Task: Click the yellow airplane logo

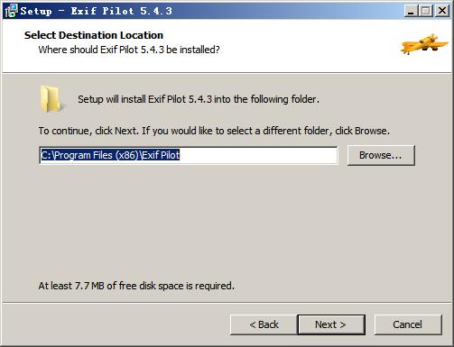Action: point(424,44)
